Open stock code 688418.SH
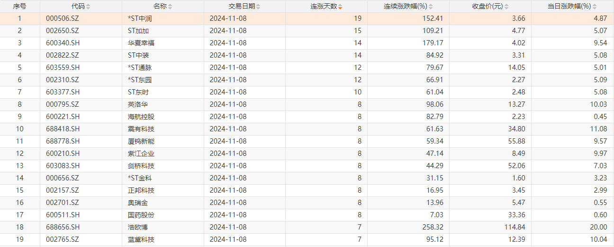The width and height of the screenshot is (614, 247). 62,129
